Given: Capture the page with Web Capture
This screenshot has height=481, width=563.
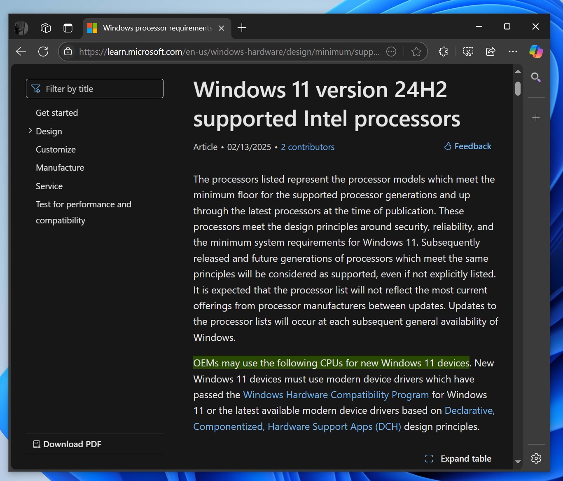Looking at the screenshot, I should [x=468, y=52].
